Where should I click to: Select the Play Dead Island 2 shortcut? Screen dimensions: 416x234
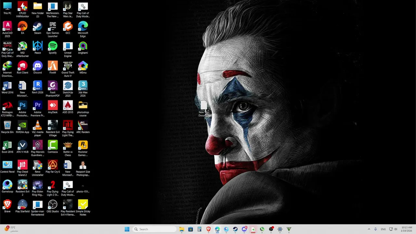(22, 168)
